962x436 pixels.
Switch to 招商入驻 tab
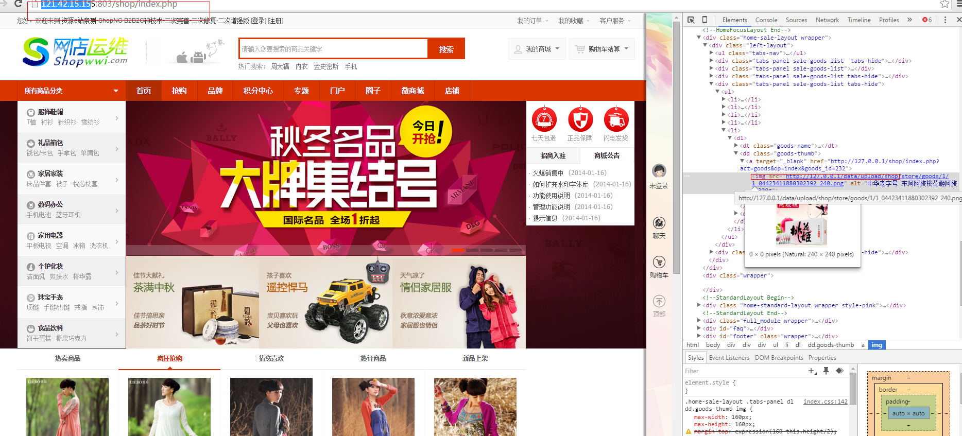click(553, 155)
